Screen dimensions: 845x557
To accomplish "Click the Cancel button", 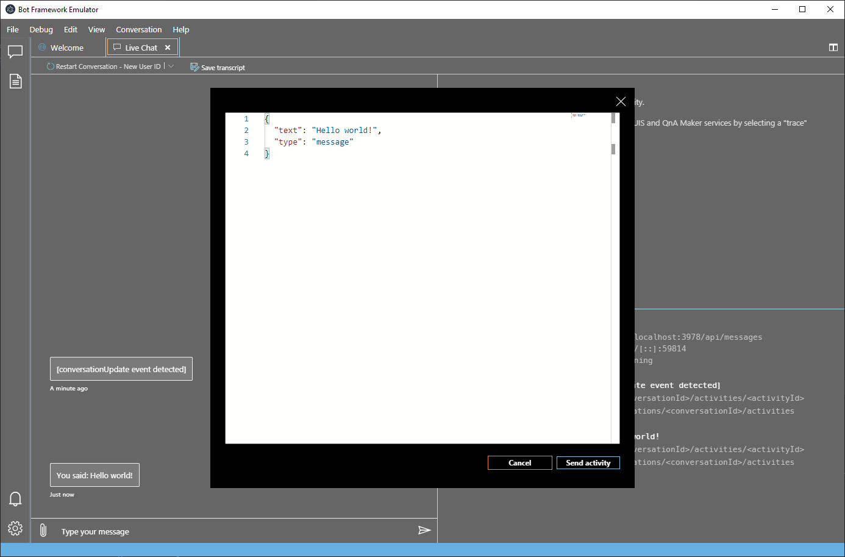I will click(520, 463).
